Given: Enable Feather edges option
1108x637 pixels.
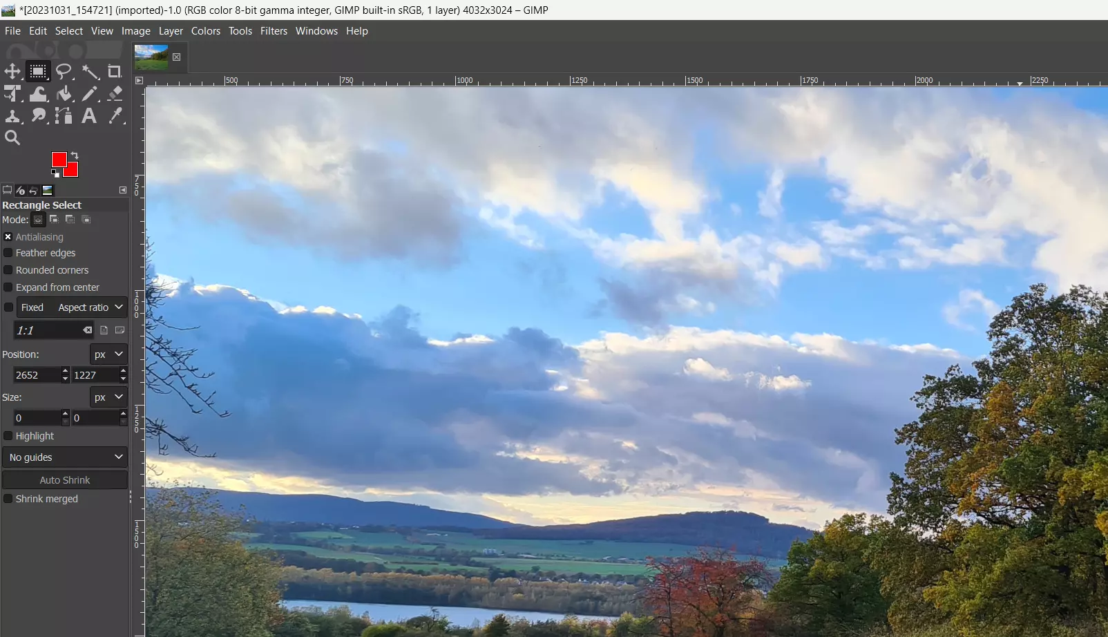Looking at the screenshot, I should (8, 253).
